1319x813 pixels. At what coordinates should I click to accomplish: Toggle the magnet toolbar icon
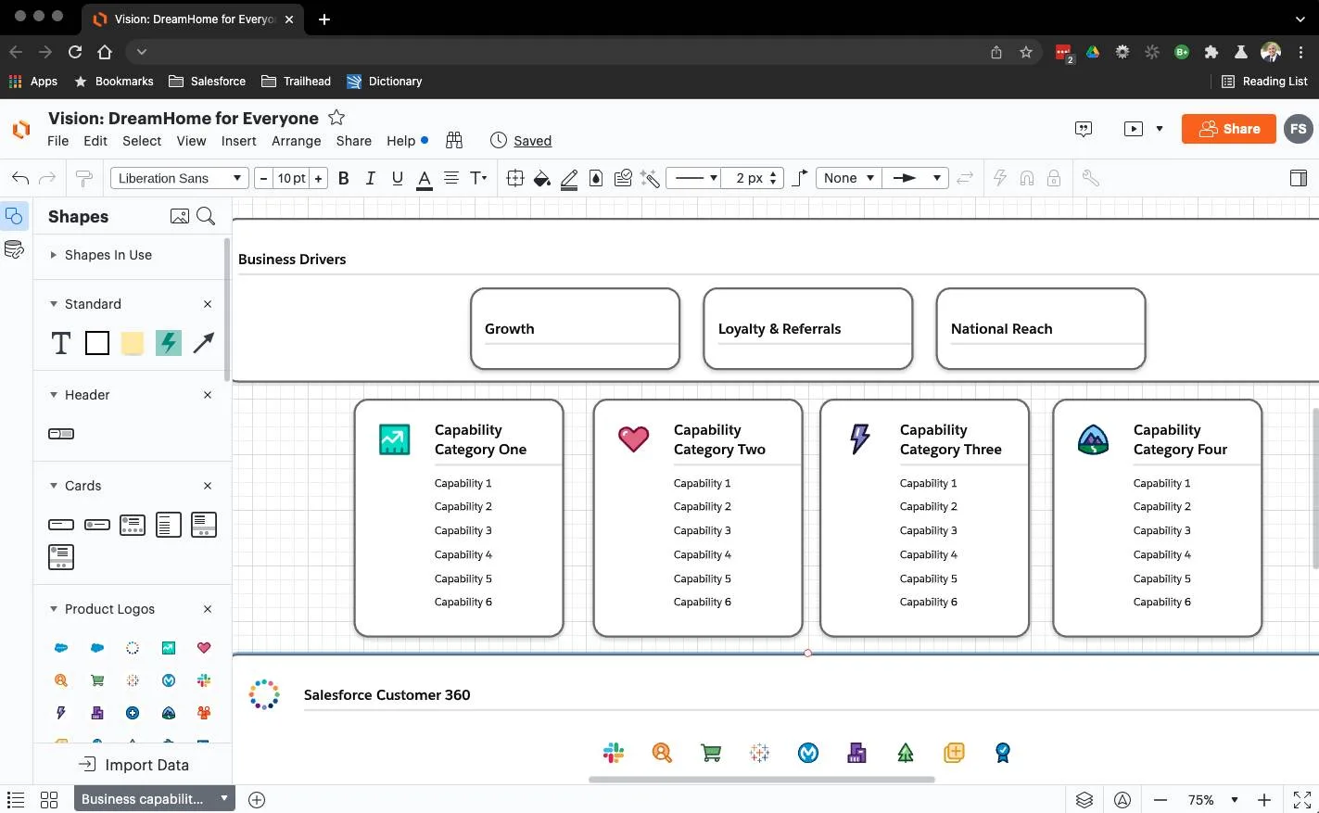point(1027,178)
